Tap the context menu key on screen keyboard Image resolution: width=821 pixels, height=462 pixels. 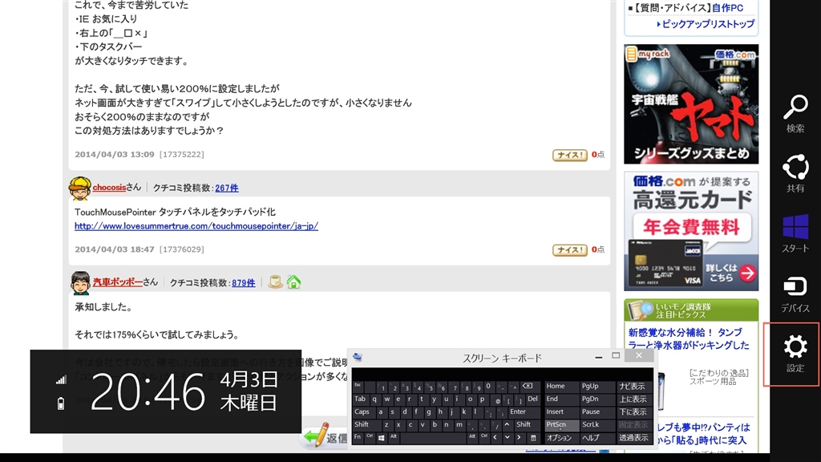[533, 437]
